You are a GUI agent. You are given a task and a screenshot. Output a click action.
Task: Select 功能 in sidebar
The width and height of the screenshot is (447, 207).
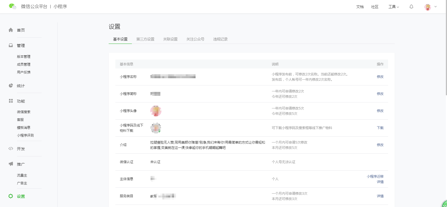[x=21, y=101]
